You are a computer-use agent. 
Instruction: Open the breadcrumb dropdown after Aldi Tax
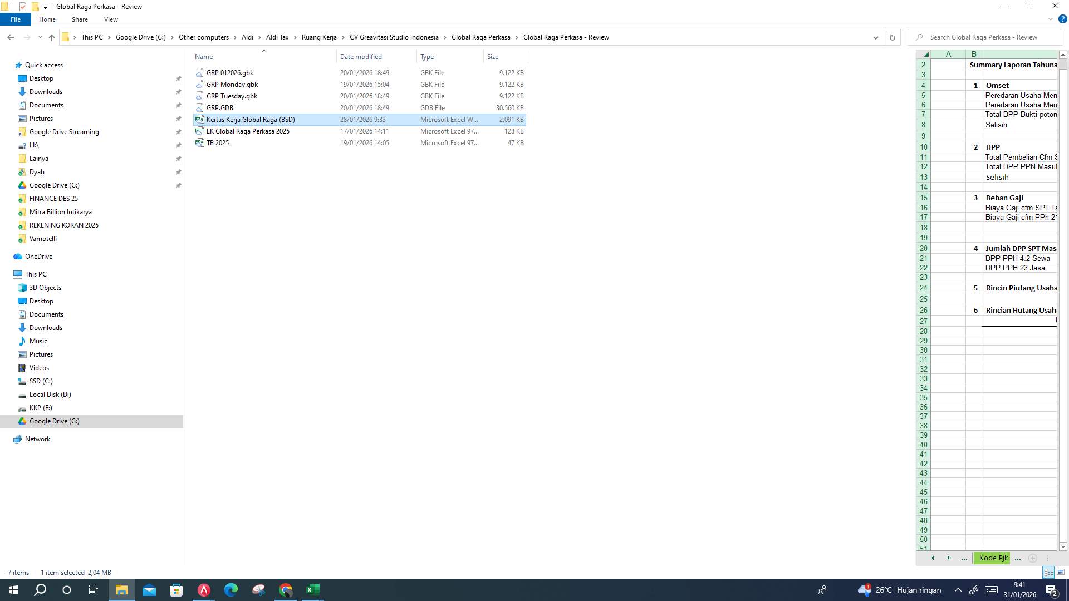[295, 37]
